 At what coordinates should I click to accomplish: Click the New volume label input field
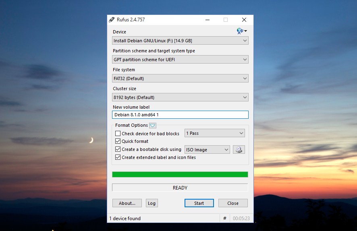pyautogui.click(x=180, y=115)
